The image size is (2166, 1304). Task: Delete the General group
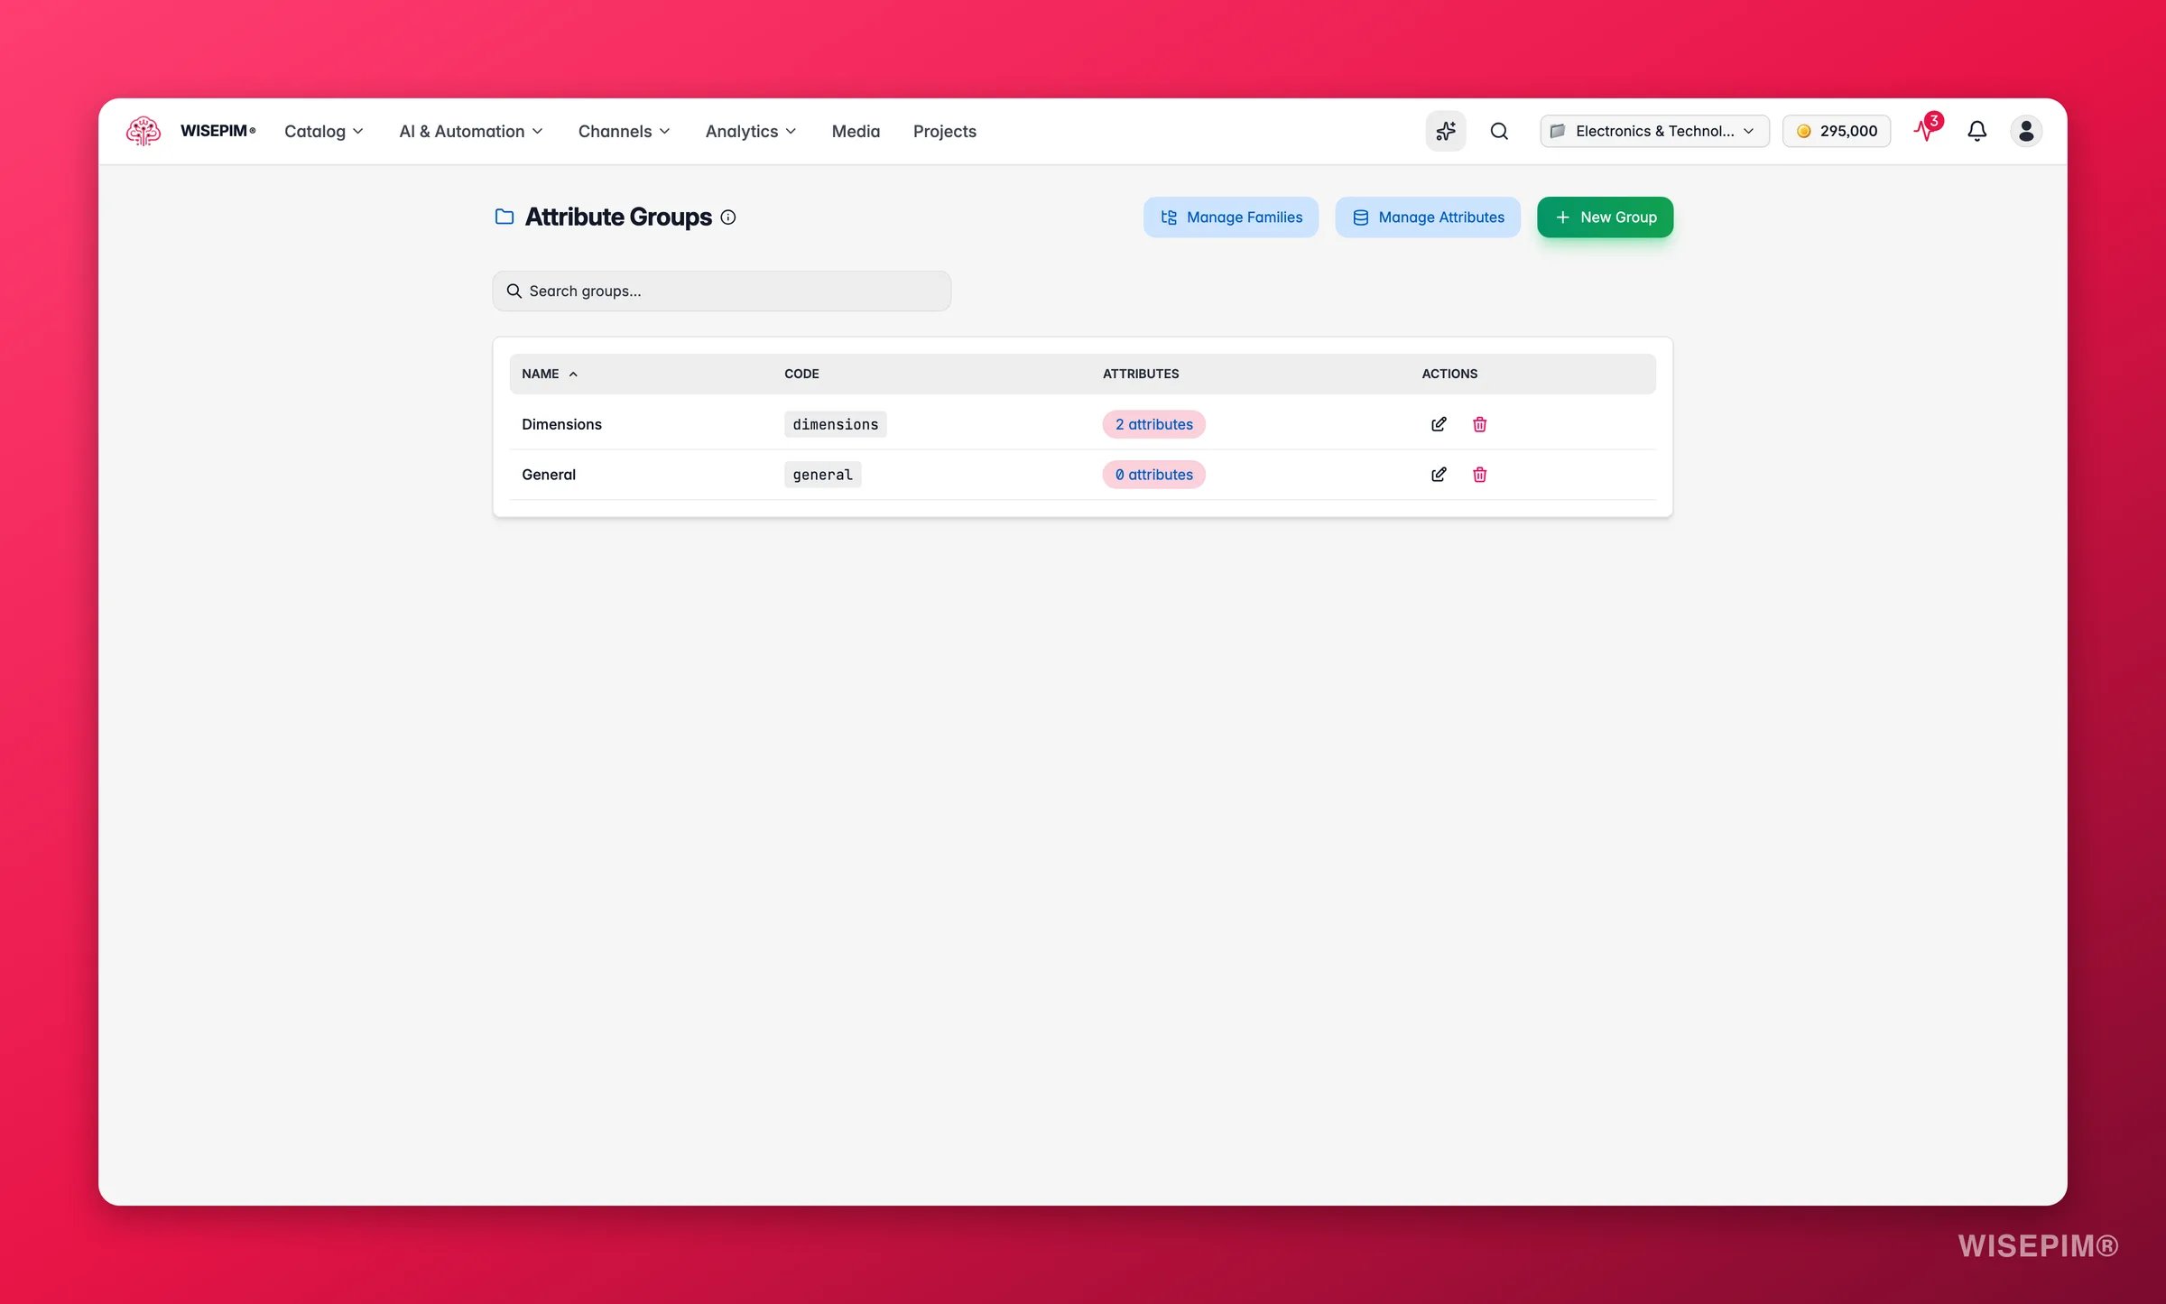click(x=1480, y=475)
